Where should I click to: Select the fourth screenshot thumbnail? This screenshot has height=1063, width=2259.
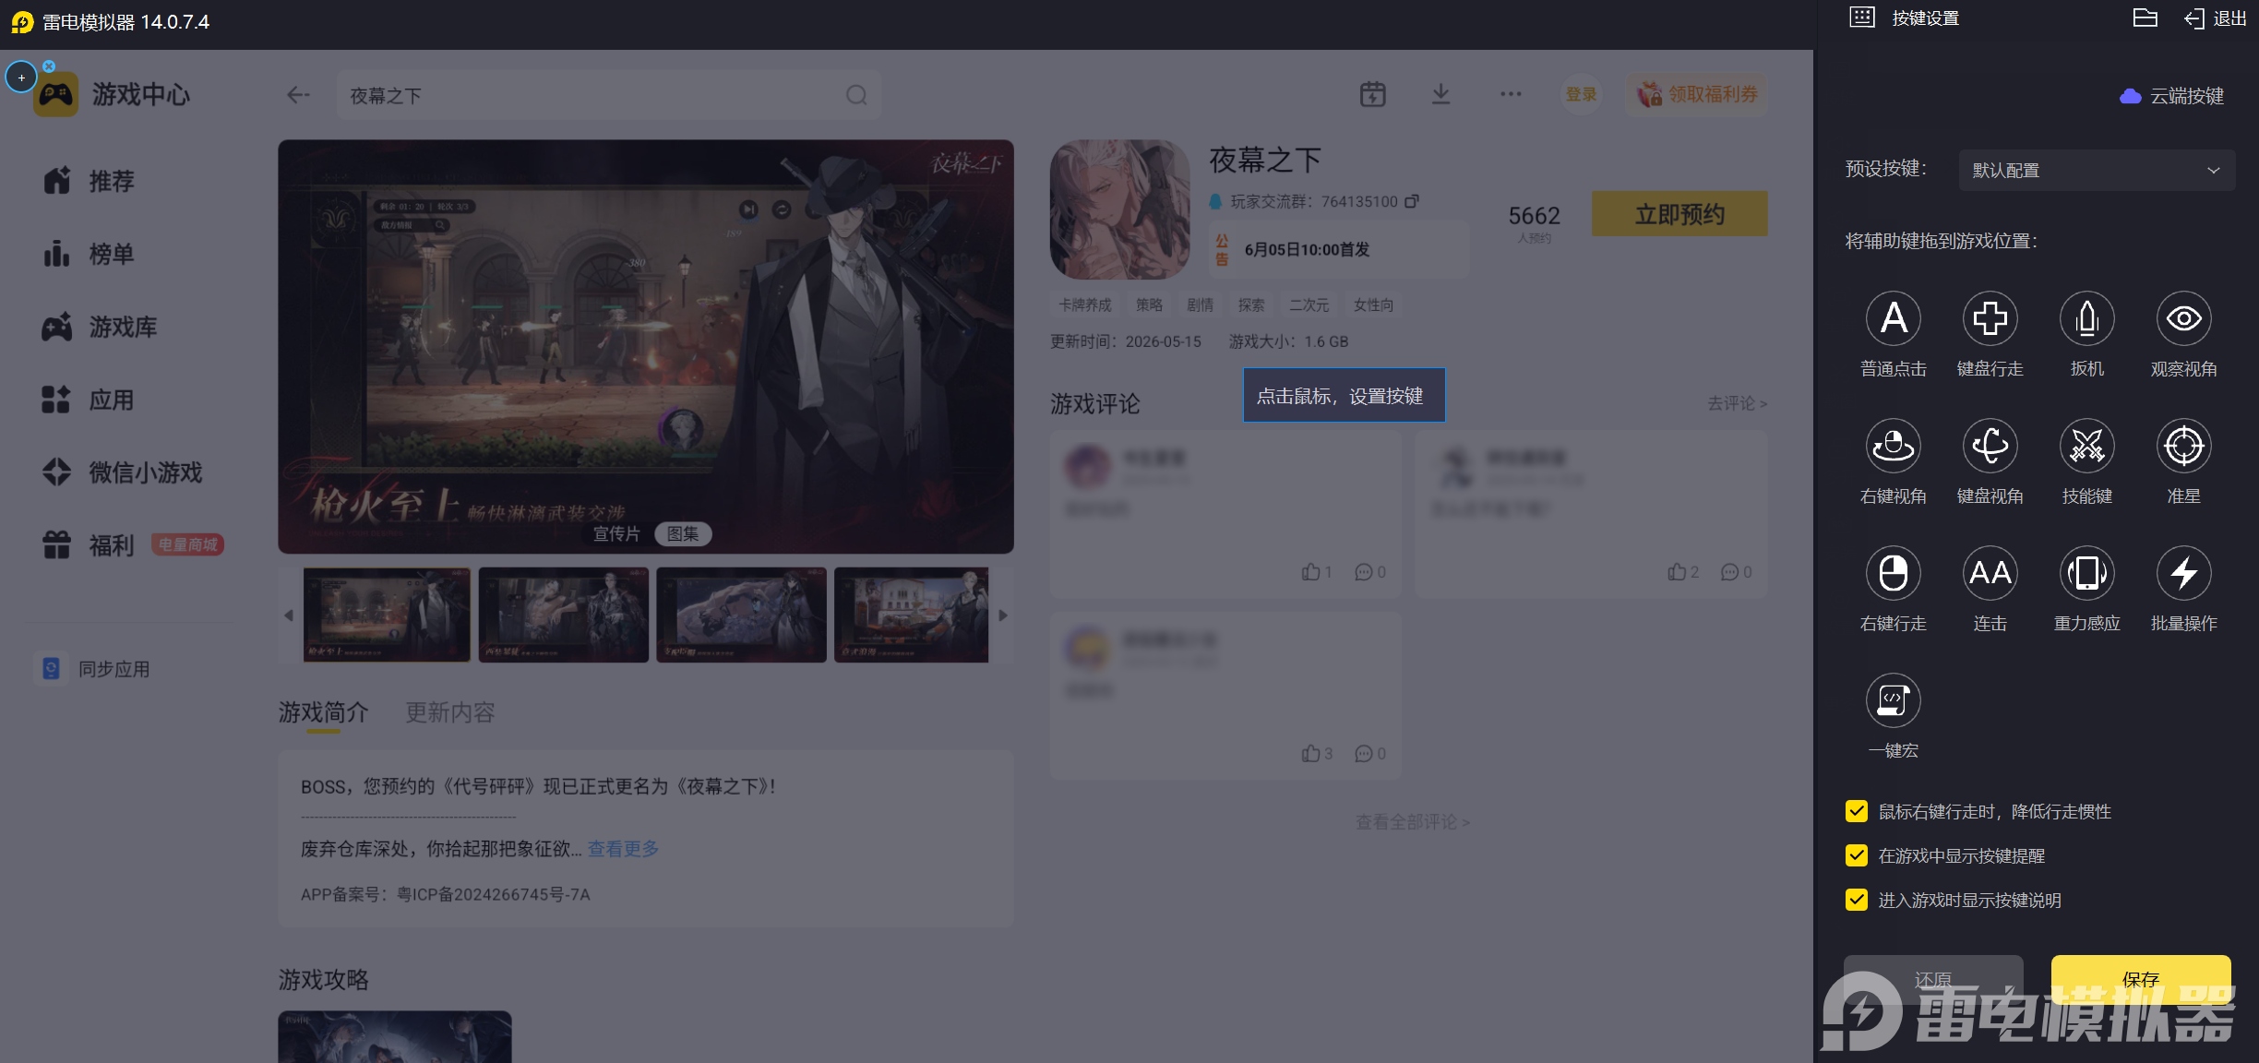912,615
